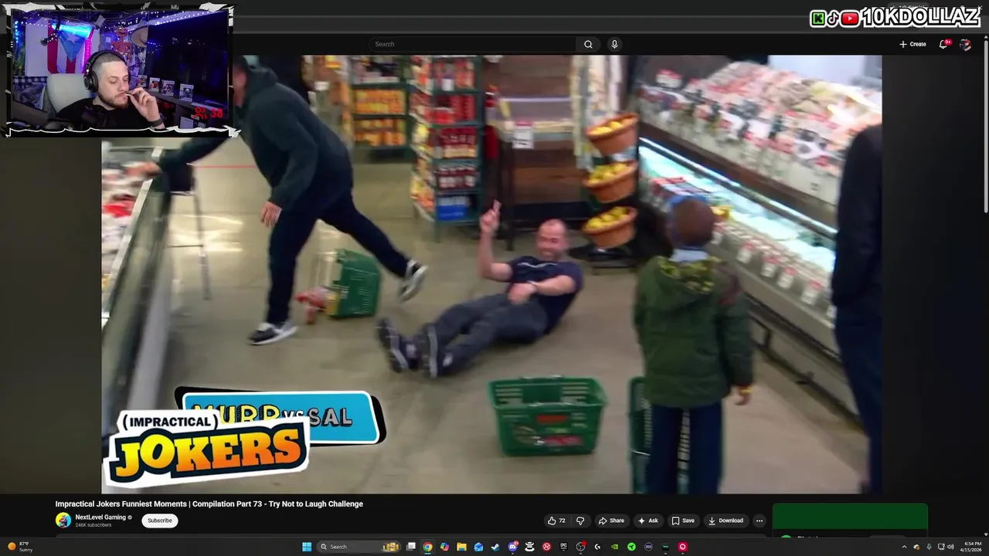Viewport: 989px width, 556px height.
Task: Open OBS Studio from the taskbar
Action: click(x=580, y=547)
